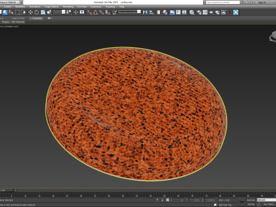Open Key Filters dialog
This screenshot has width=276, height=207.
(x=269, y=205)
